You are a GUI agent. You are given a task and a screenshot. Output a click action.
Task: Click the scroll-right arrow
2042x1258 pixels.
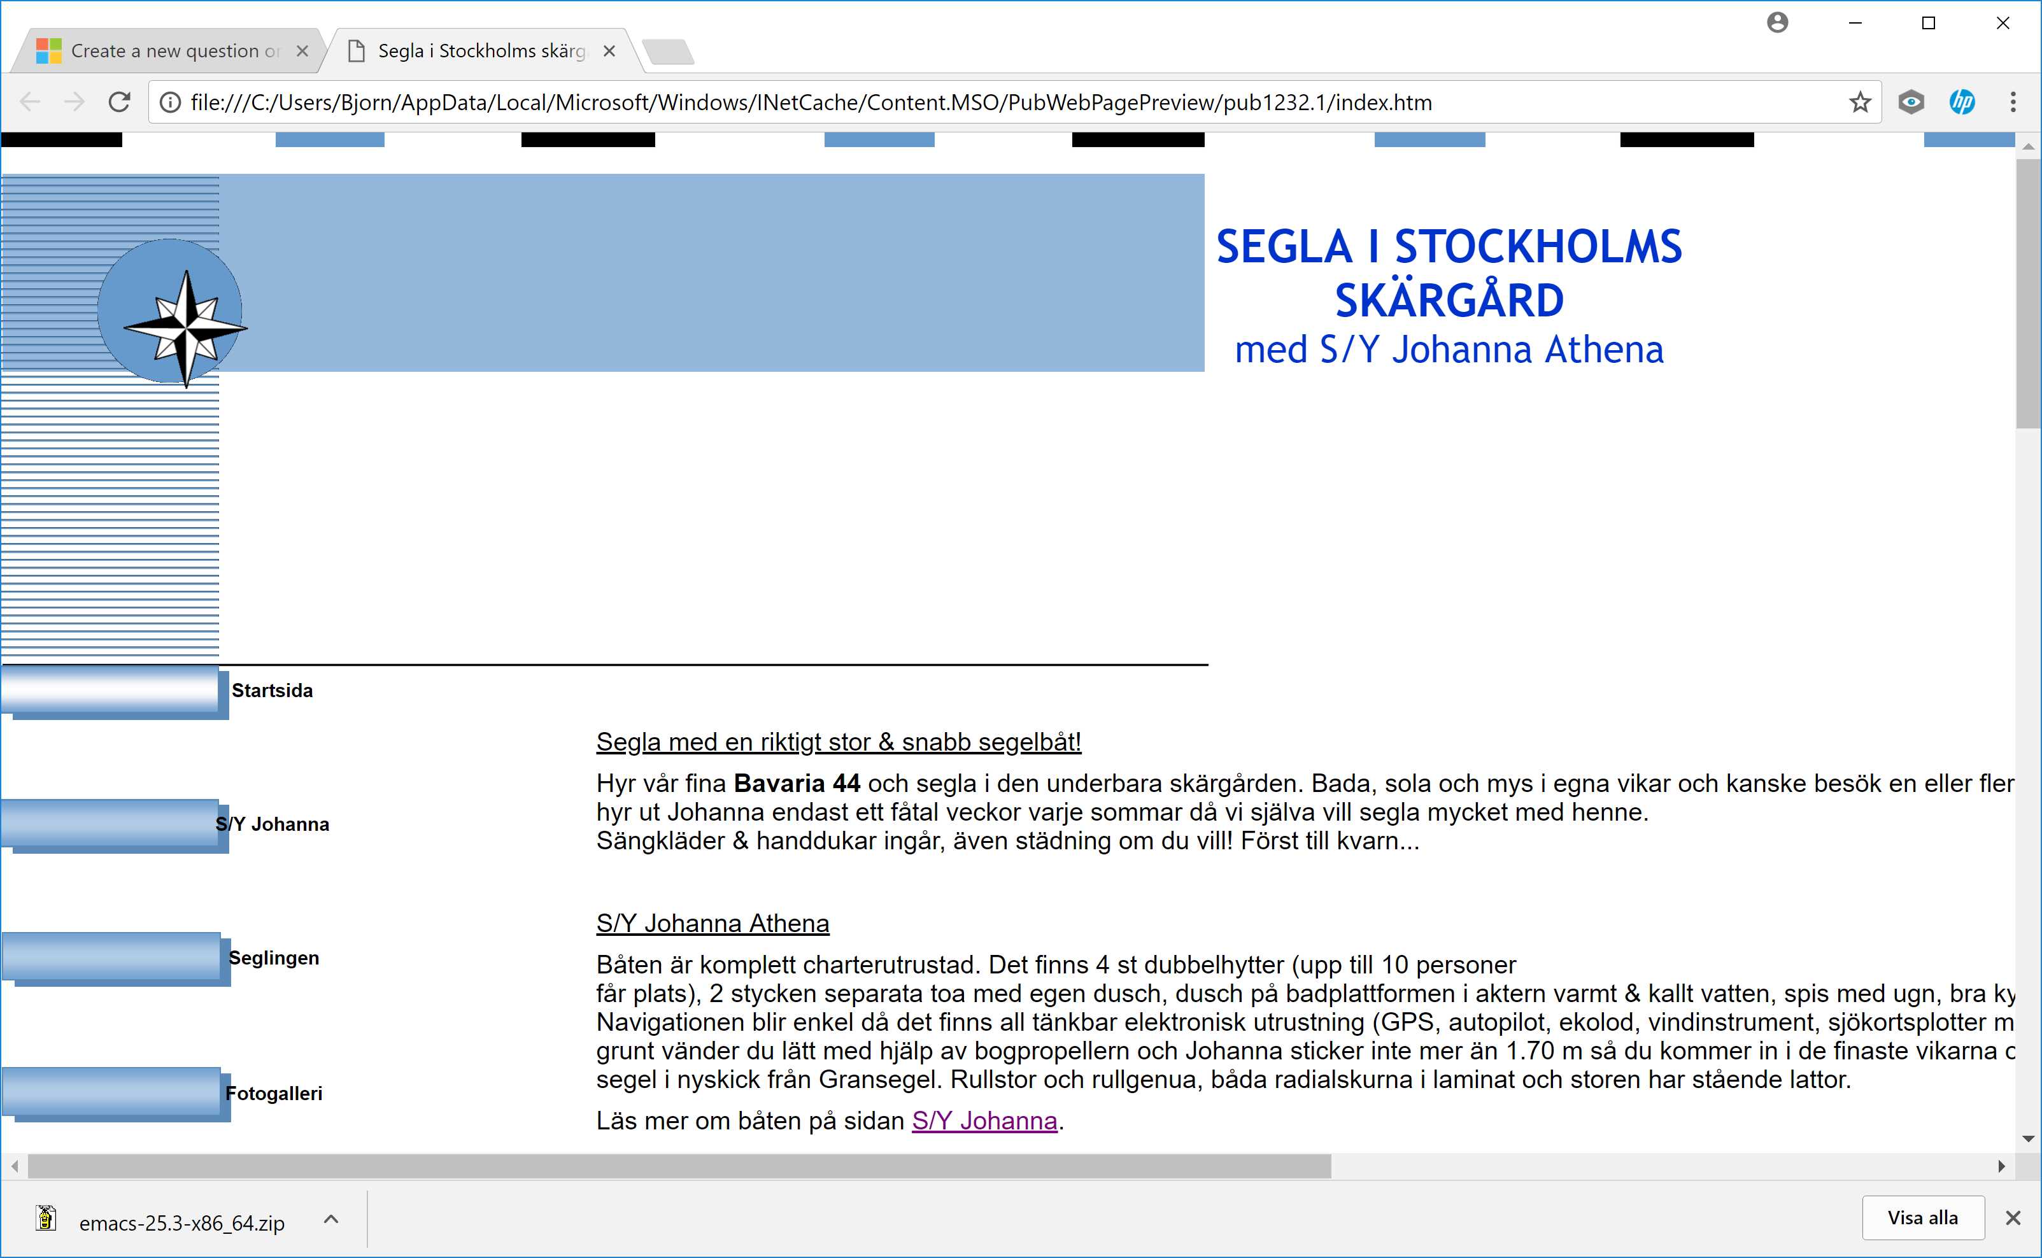[x=2001, y=1166]
